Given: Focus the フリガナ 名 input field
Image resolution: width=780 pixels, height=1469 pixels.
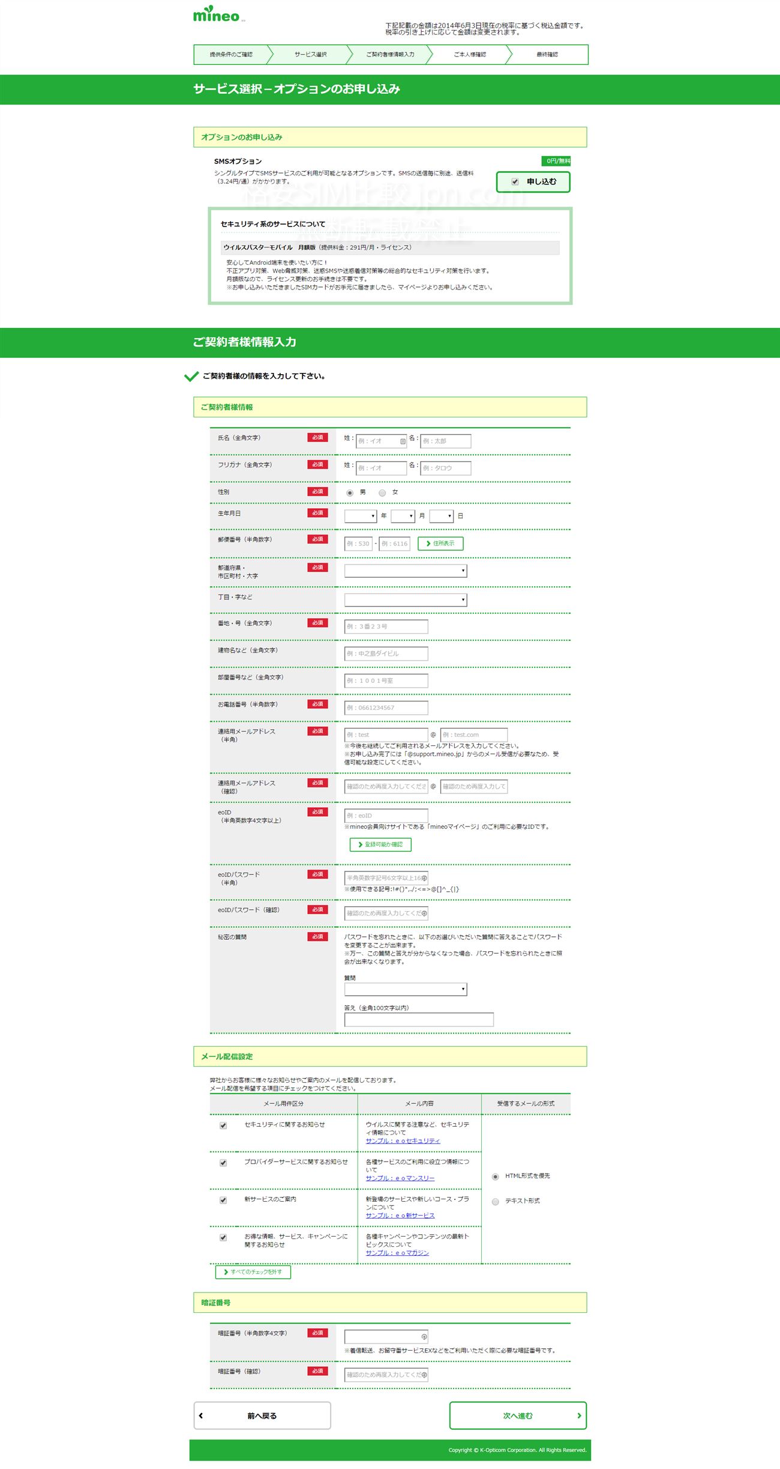Looking at the screenshot, I should point(446,468).
